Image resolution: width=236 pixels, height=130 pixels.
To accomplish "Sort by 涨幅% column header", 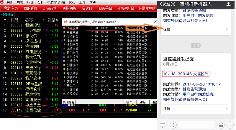I will coord(53,20).
